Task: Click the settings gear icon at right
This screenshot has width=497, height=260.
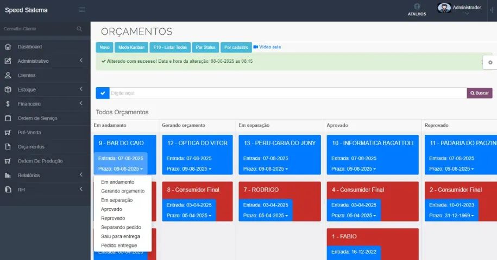Action: 490,62
